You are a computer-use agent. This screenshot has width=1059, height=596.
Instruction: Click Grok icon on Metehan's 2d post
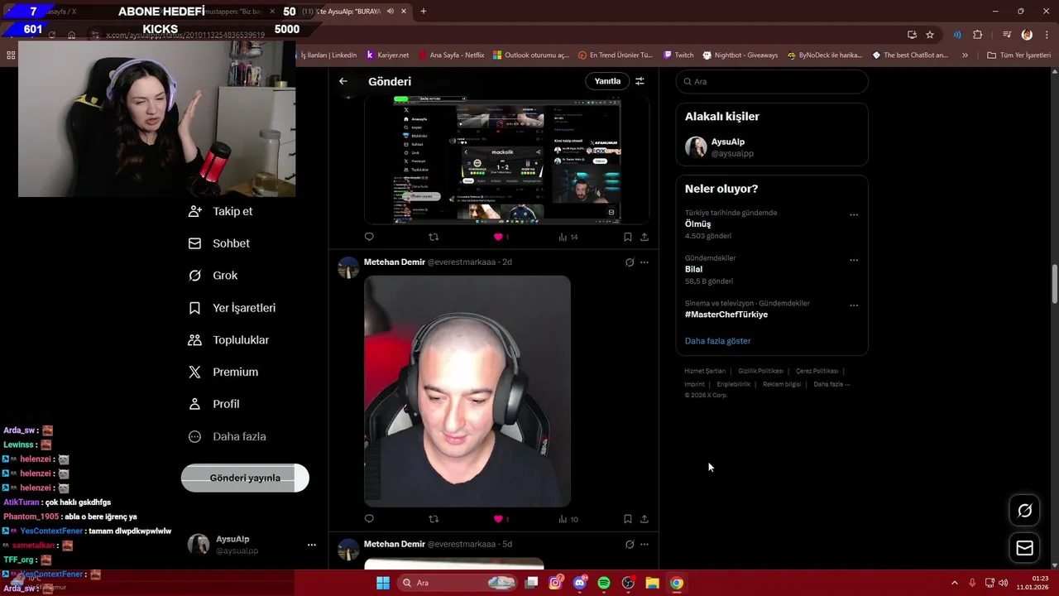(x=630, y=262)
